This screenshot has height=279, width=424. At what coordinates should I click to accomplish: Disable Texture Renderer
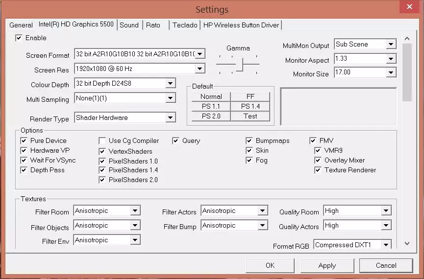[318, 170]
